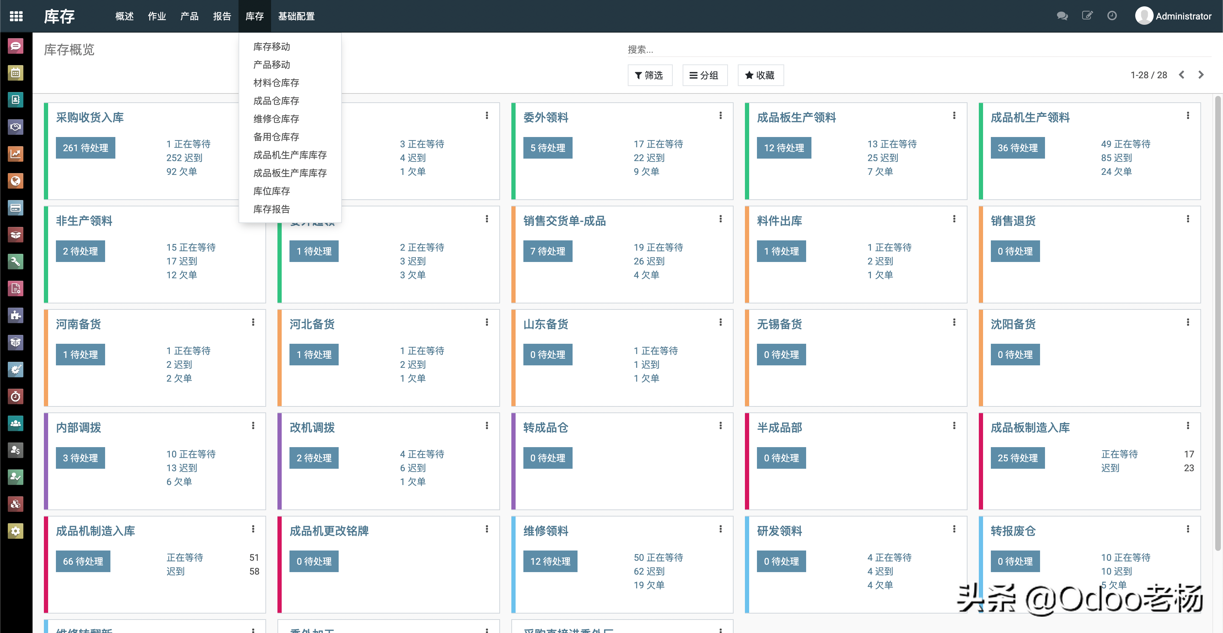
Task: Focus the 搜索 search input field
Action: 918,49
